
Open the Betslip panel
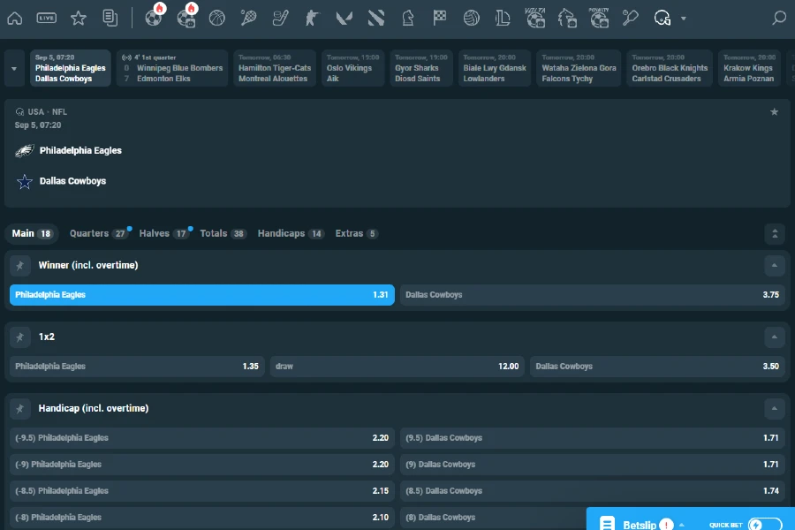click(x=640, y=523)
